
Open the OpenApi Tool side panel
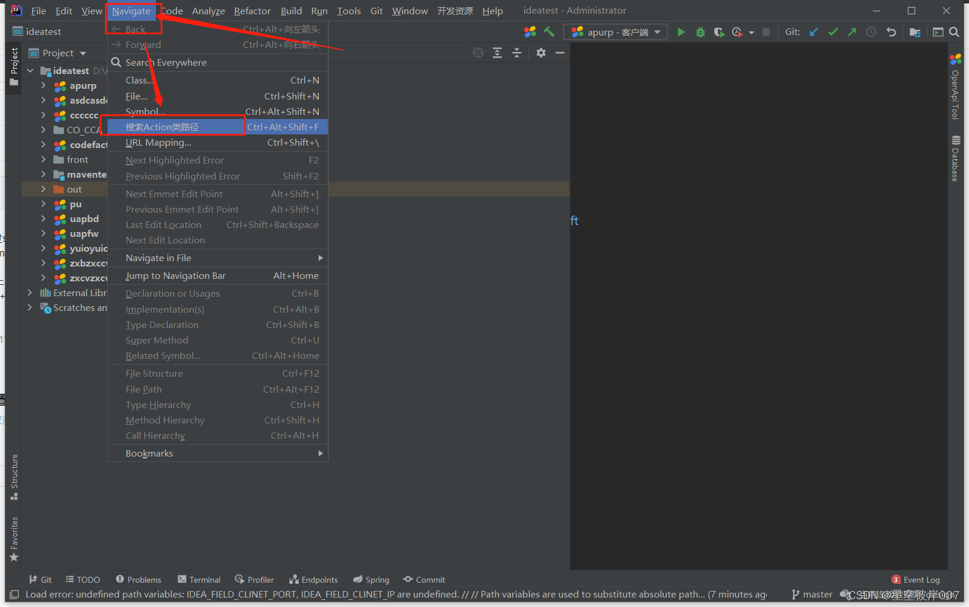(x=955, y=88)
